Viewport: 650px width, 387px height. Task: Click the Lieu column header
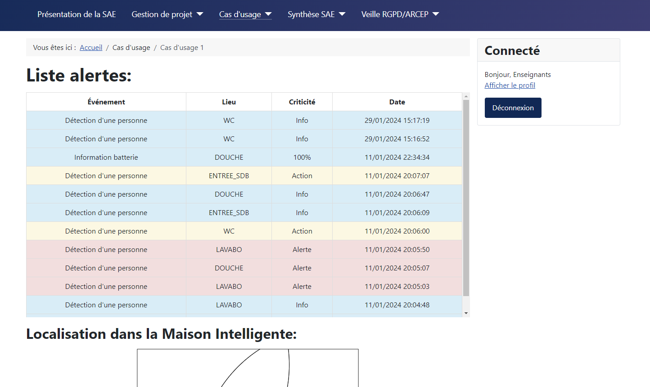point(229,102)
